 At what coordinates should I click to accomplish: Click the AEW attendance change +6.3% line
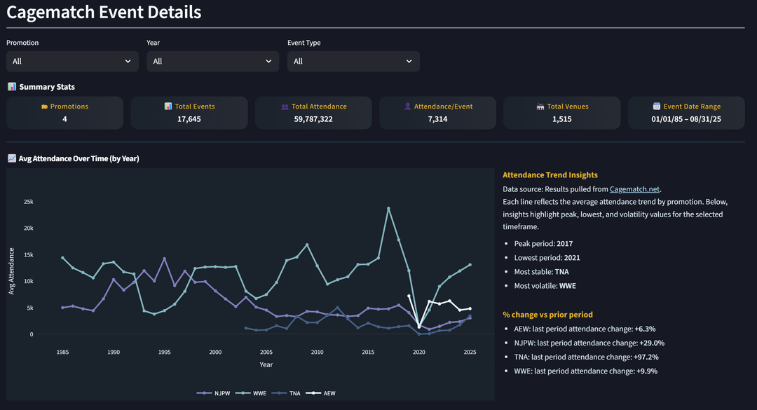[x=585, y=329]
